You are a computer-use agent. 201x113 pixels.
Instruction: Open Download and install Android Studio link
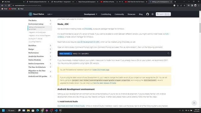pos(71,106)
